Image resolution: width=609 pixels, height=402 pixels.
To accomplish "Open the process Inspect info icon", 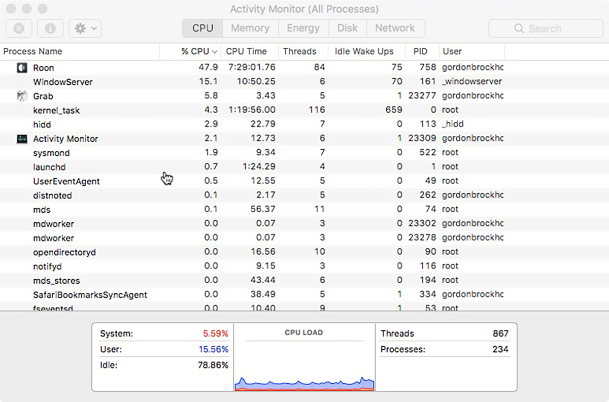I will coord(50,28).
